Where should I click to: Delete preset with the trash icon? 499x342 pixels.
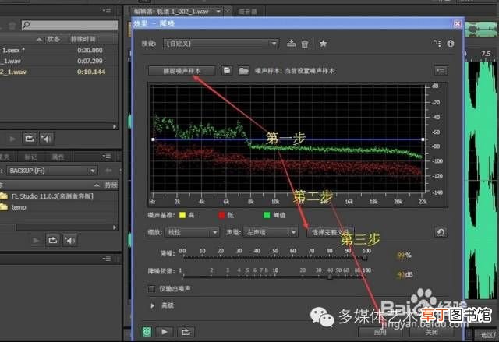click(x=305, y=44)
